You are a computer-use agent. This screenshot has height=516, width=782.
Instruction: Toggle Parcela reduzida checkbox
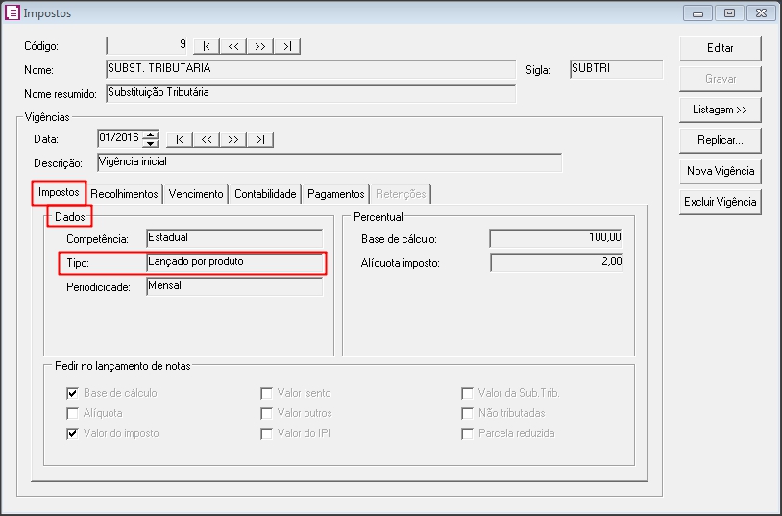[x=467, y=433]
